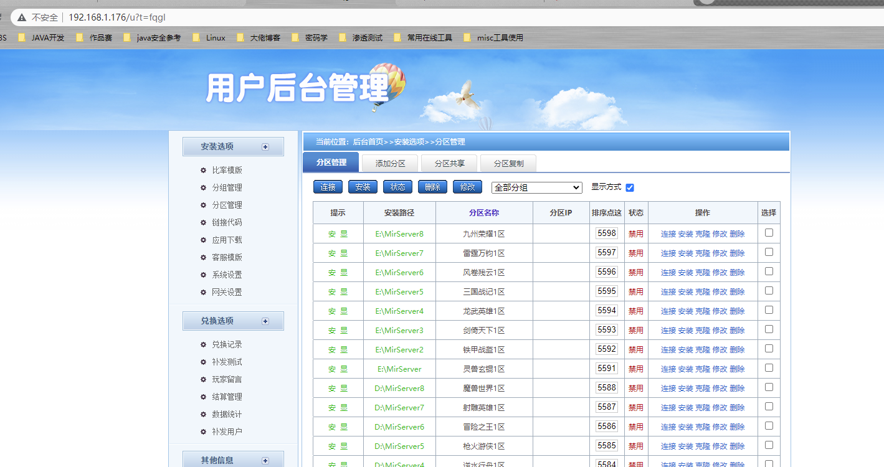This screenshot has height=467, width=884.
Task: Click the not-secure warning icon in address bar
Action: 22,17
